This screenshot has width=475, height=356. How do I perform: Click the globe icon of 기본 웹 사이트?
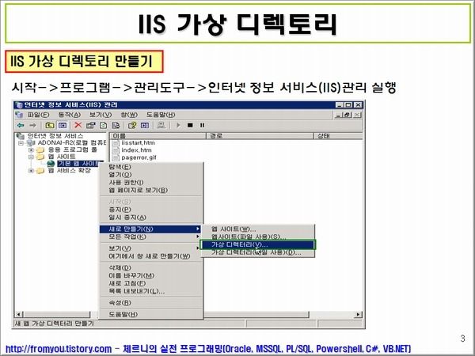51,164
